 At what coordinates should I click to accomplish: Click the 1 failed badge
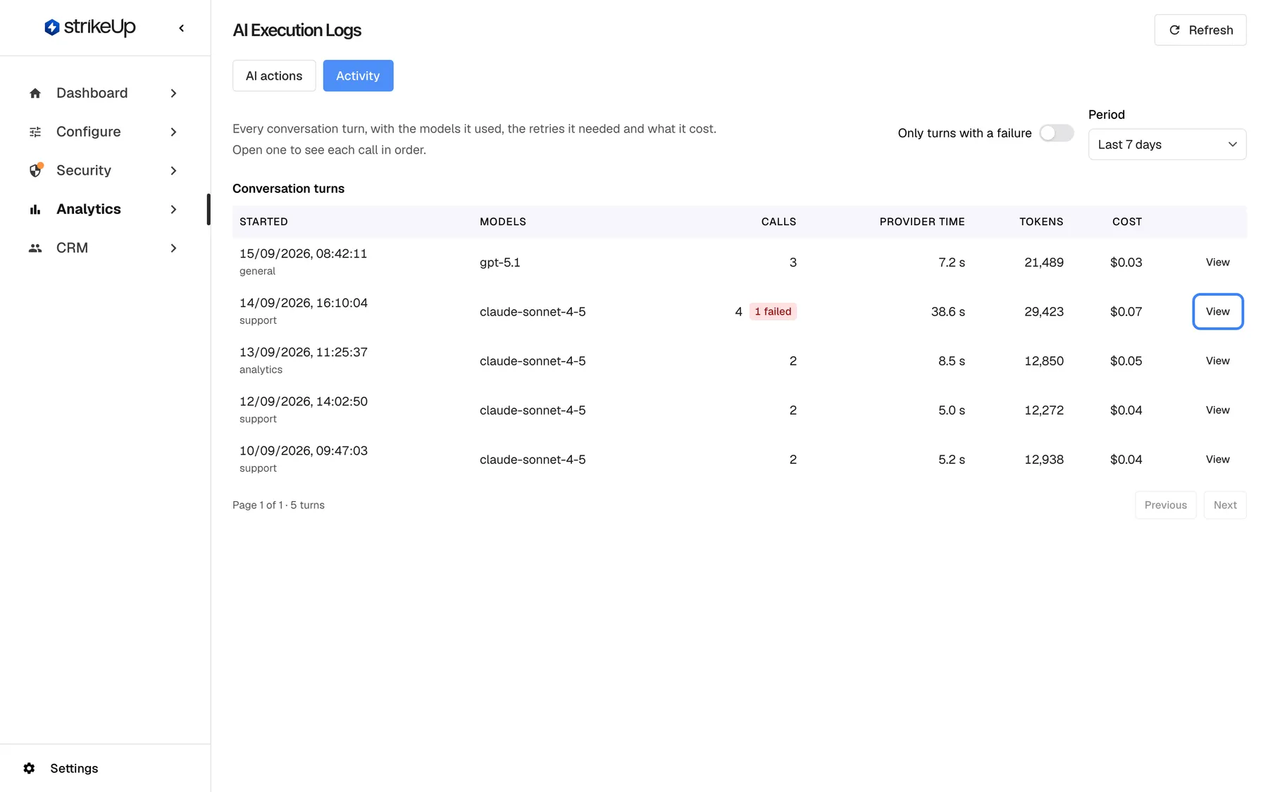click(x=773, y=311)
